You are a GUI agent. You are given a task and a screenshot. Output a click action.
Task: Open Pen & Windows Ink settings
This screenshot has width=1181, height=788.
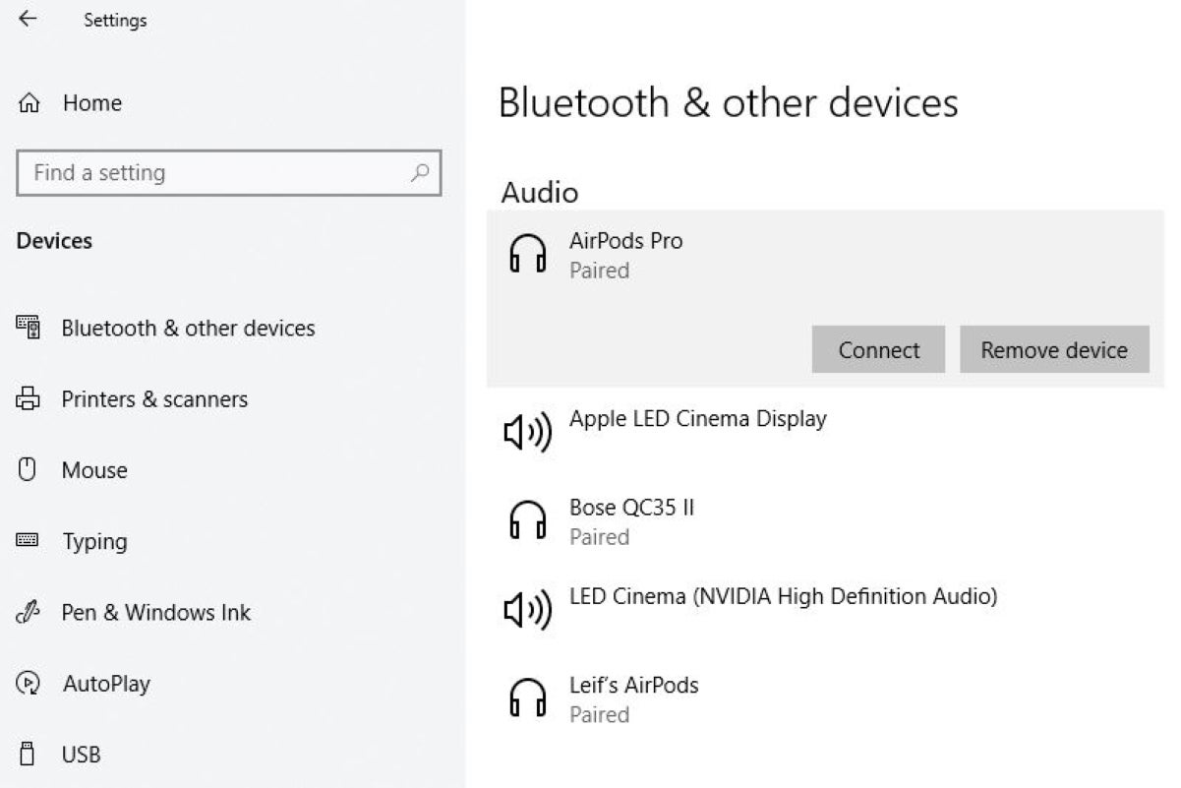coord(156,612)
